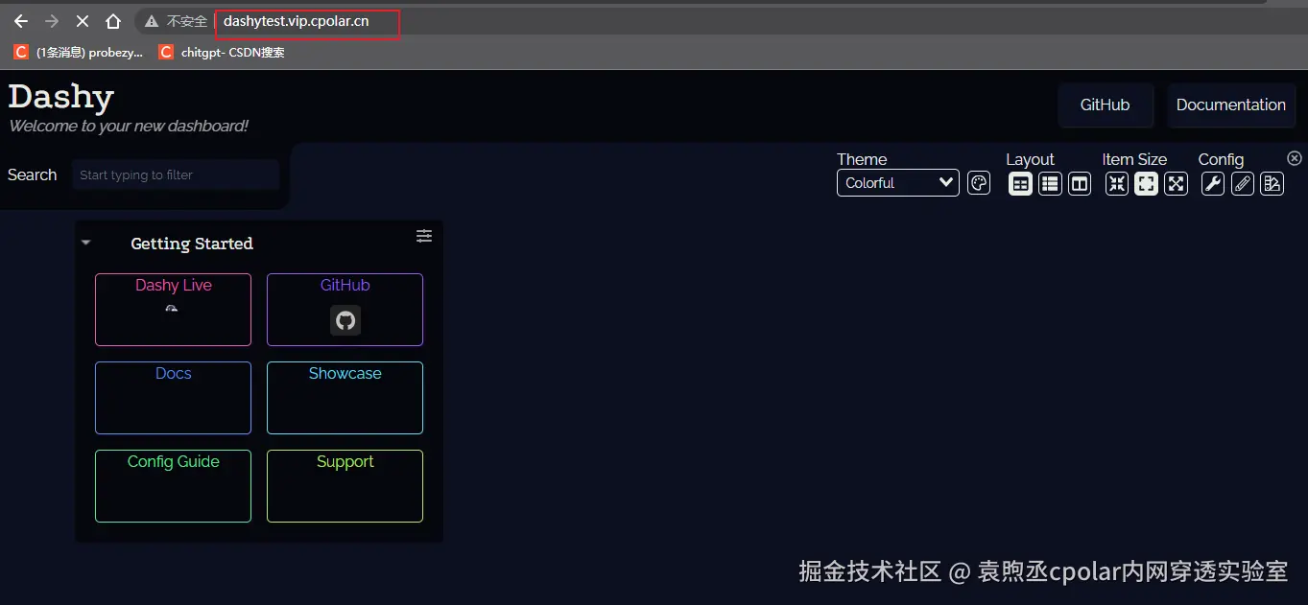Open Getting Started section options icon
The width and height of the screenshot is (1308, 605).
424,236
